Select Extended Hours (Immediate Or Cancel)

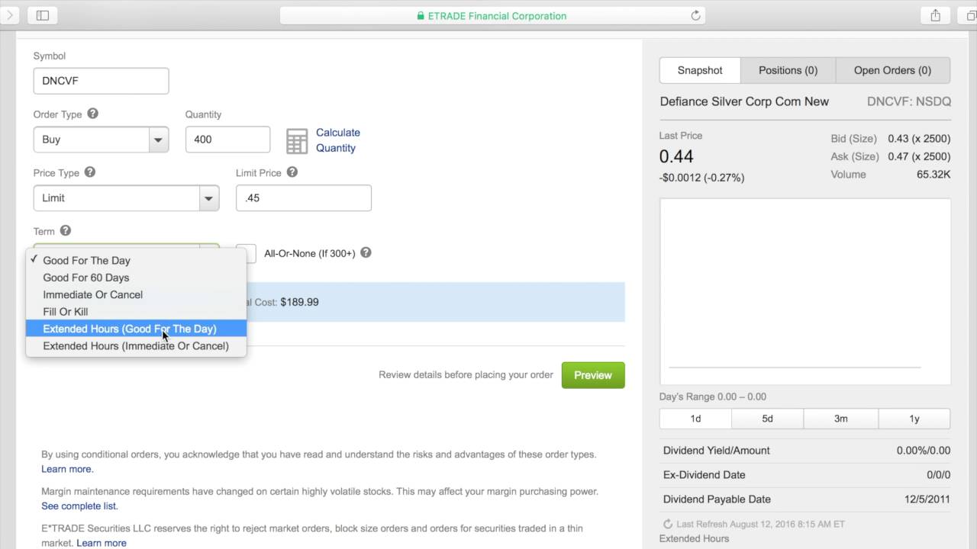(136, 345)
